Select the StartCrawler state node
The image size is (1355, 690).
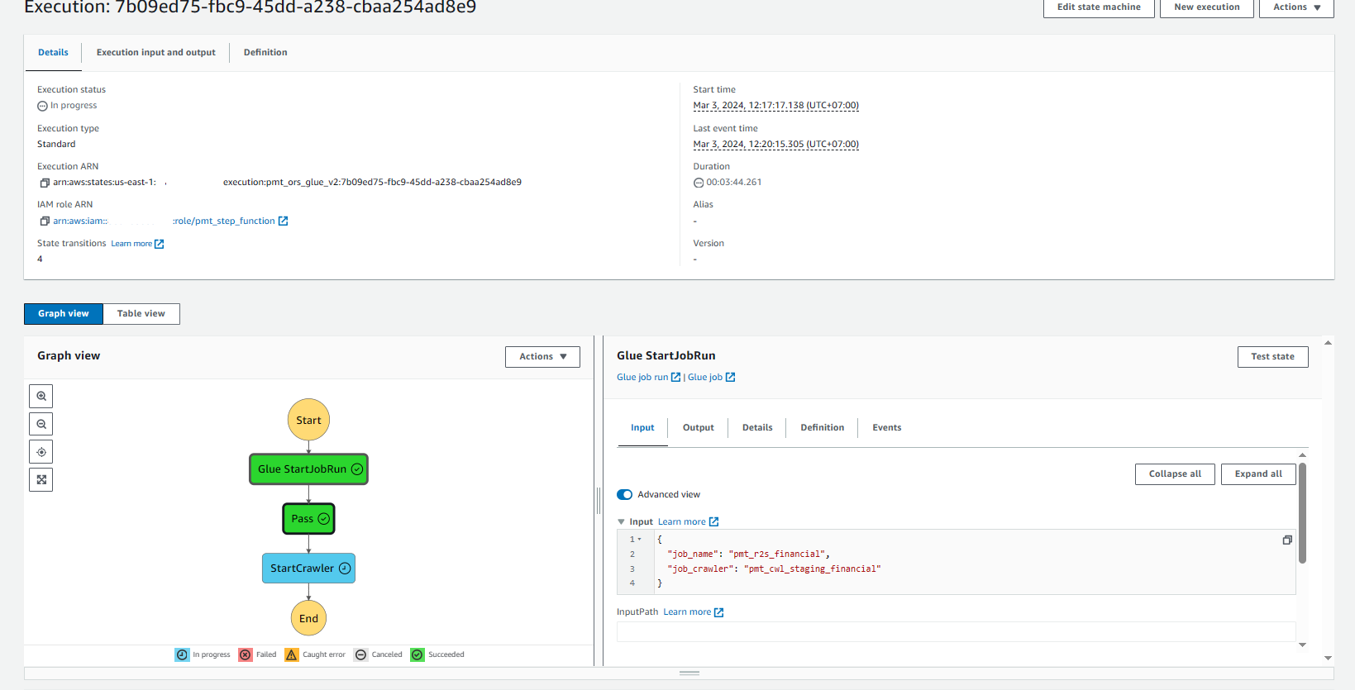(308, 569)
